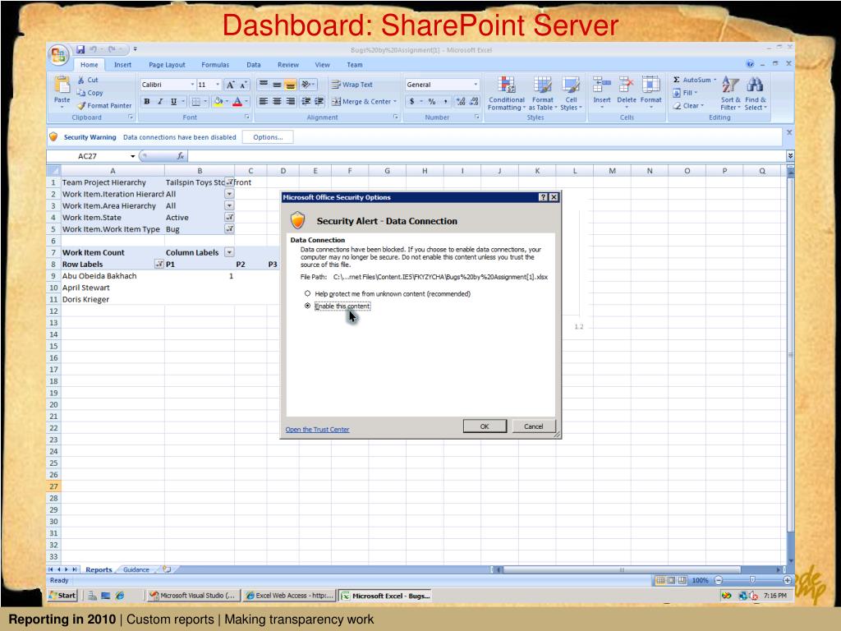Viewport: 841px width, 631px height.
Task: Select the Reports sheet tab
Action: [x=99, y=570]
